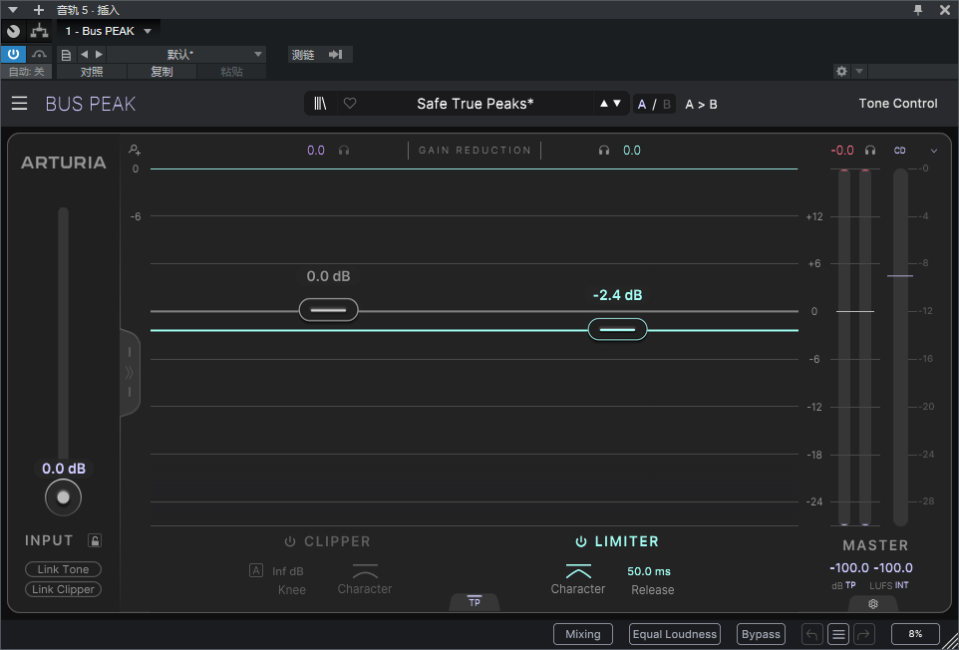Solo clipper gain reduction headphone icon
The image size is (959, 650).
(x=344, y=151)
